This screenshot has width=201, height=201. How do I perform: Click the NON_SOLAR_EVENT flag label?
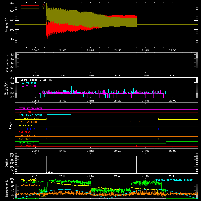(30, 115)
